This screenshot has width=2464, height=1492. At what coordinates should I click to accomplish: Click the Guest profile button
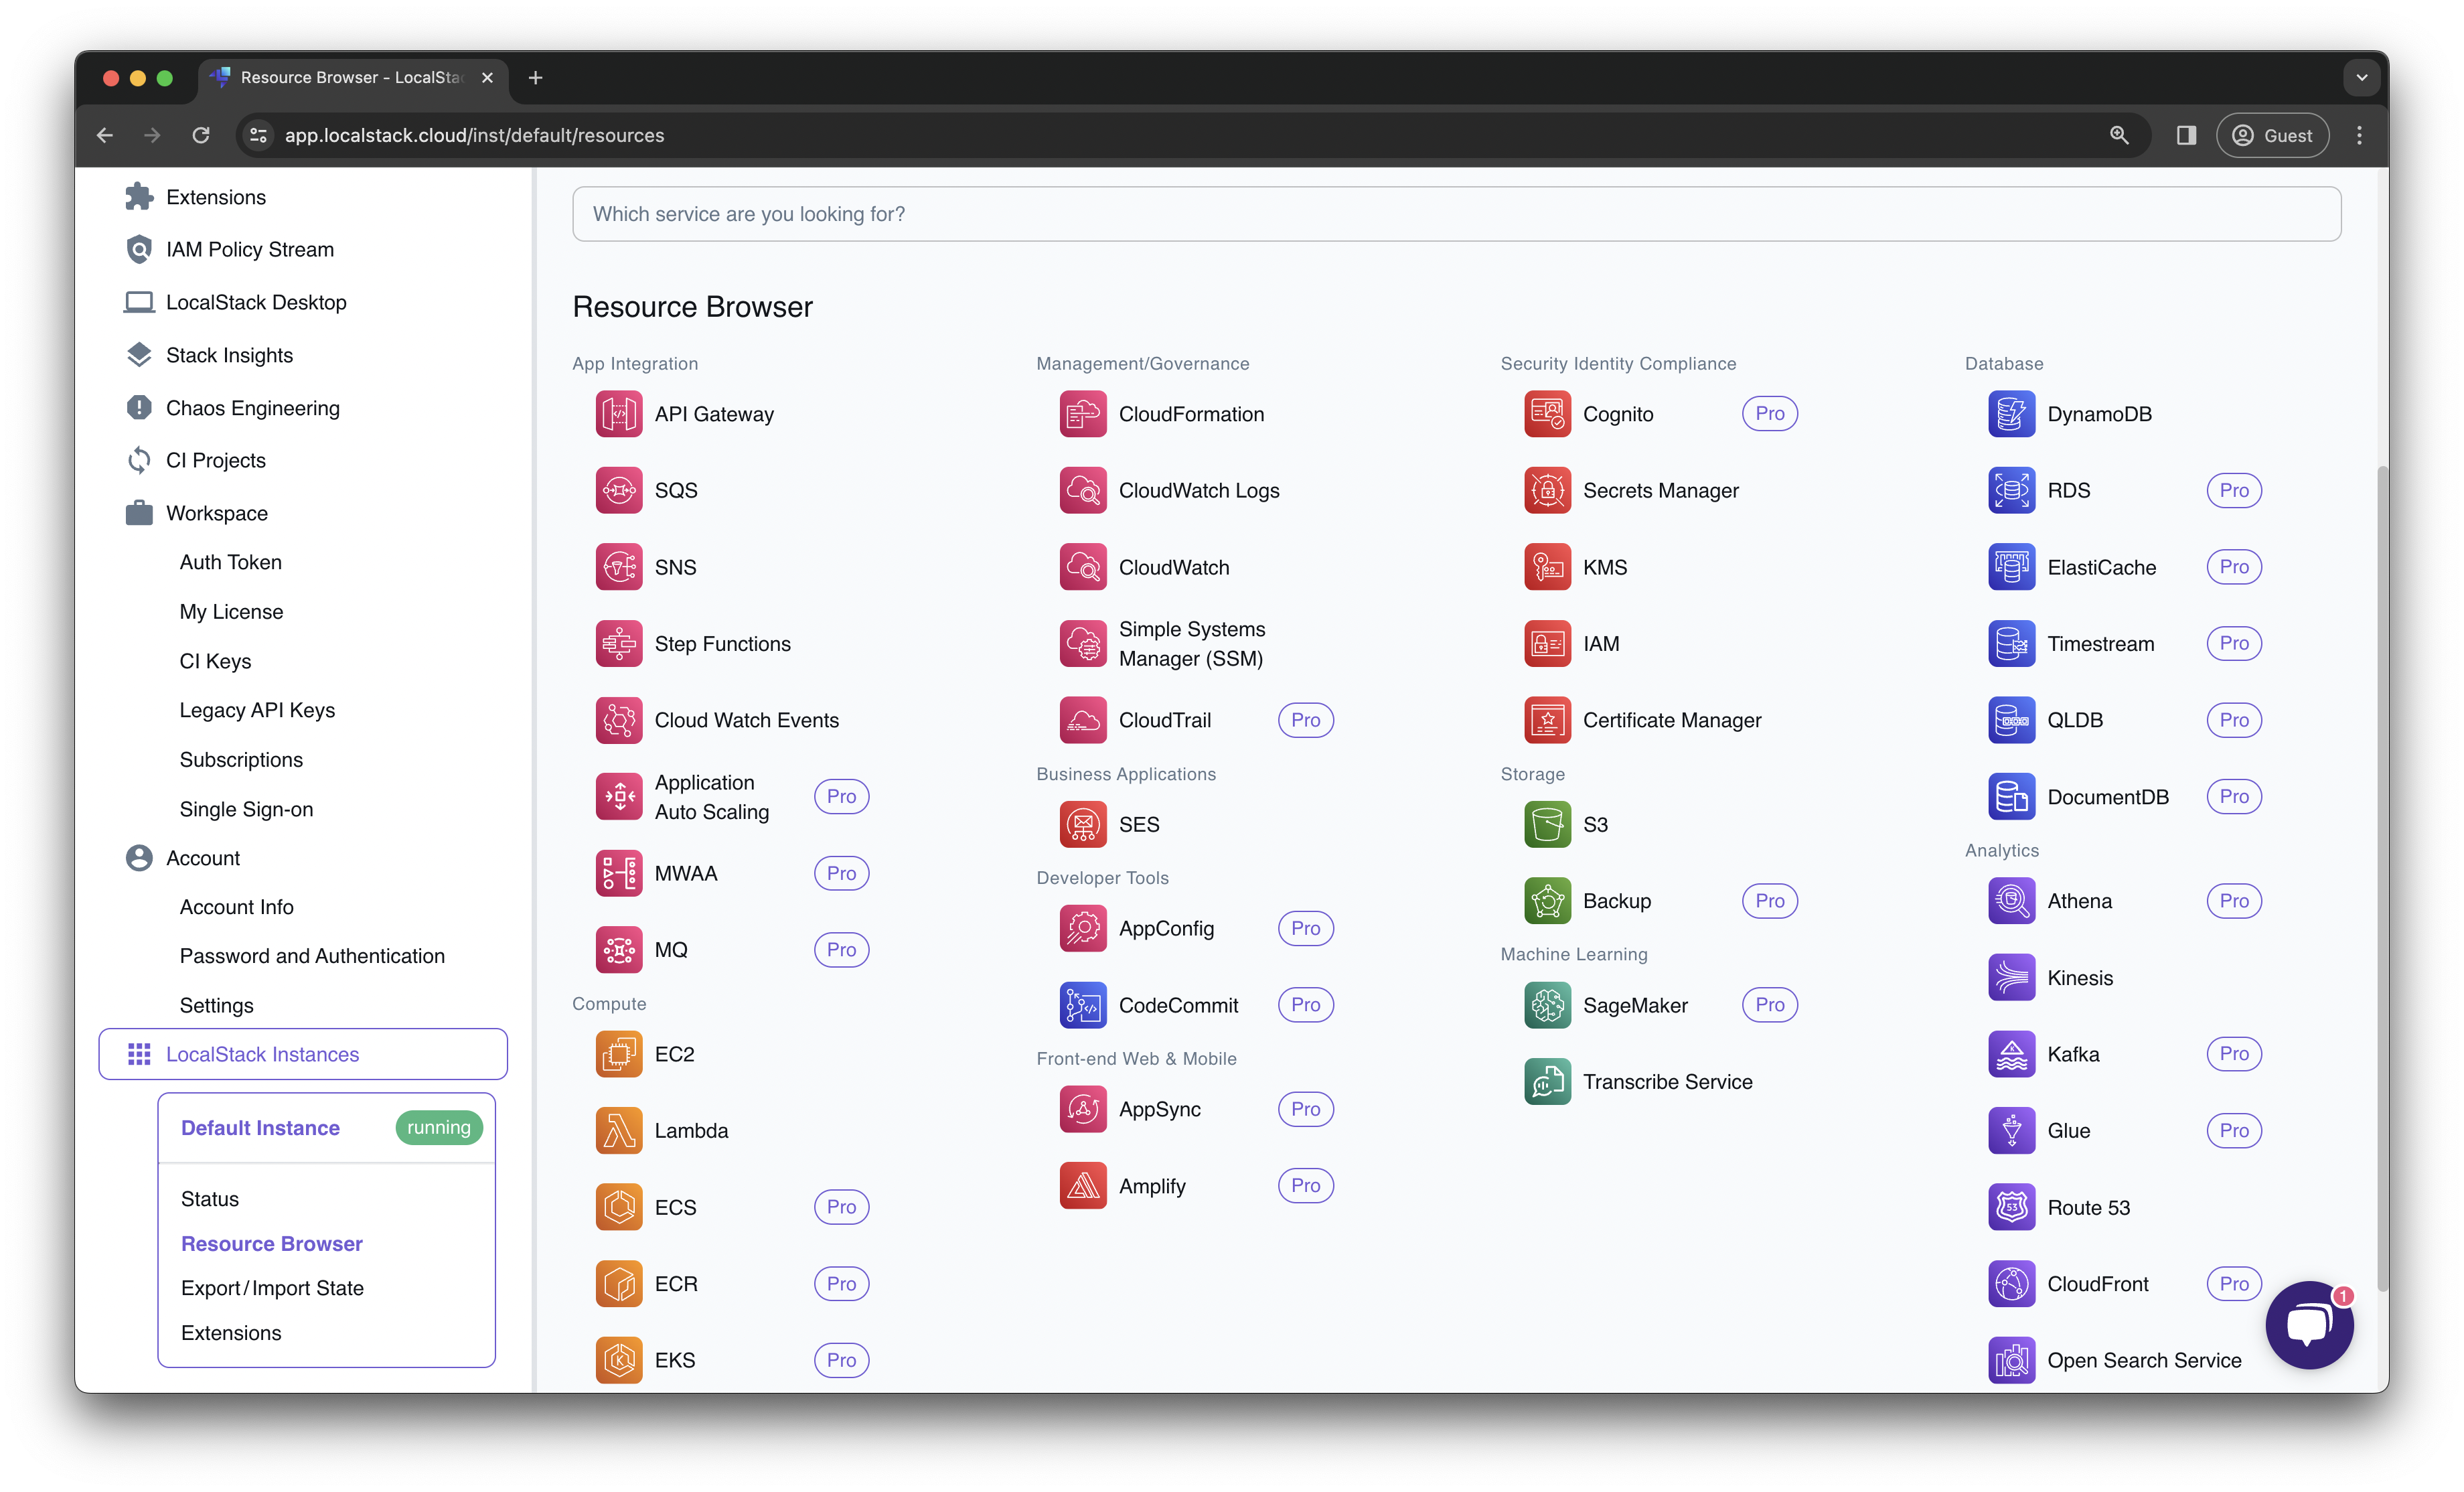point(2272,135)
